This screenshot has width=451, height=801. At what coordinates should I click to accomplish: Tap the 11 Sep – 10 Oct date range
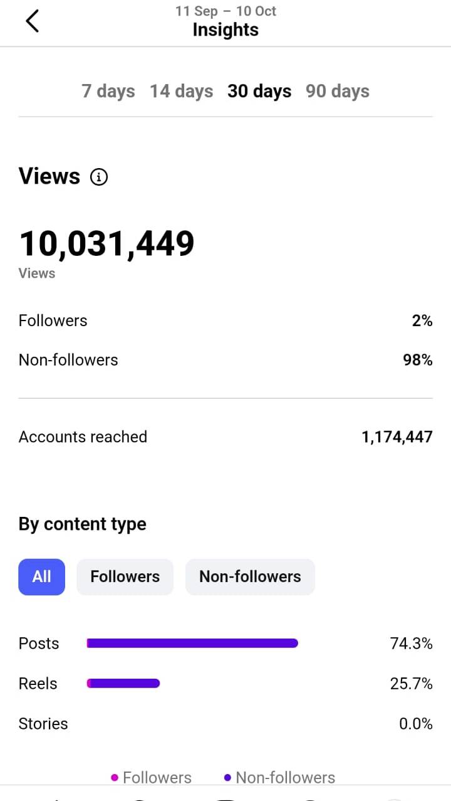(225, 11)
